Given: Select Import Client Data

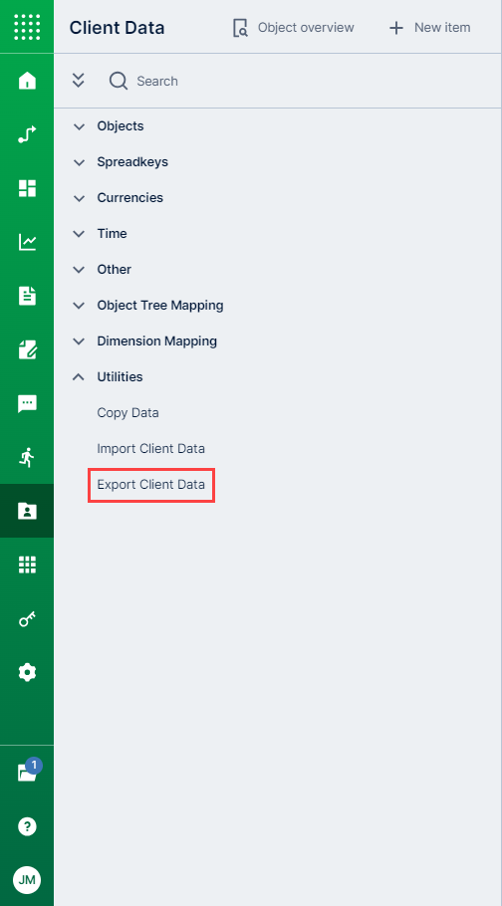Looking at the screenshot, I should (151, 448).
